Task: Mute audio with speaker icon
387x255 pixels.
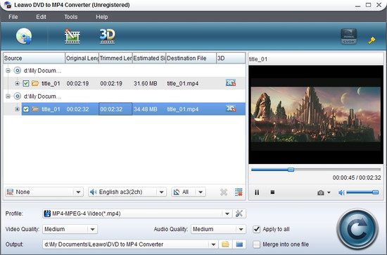Action: point(341,192)
